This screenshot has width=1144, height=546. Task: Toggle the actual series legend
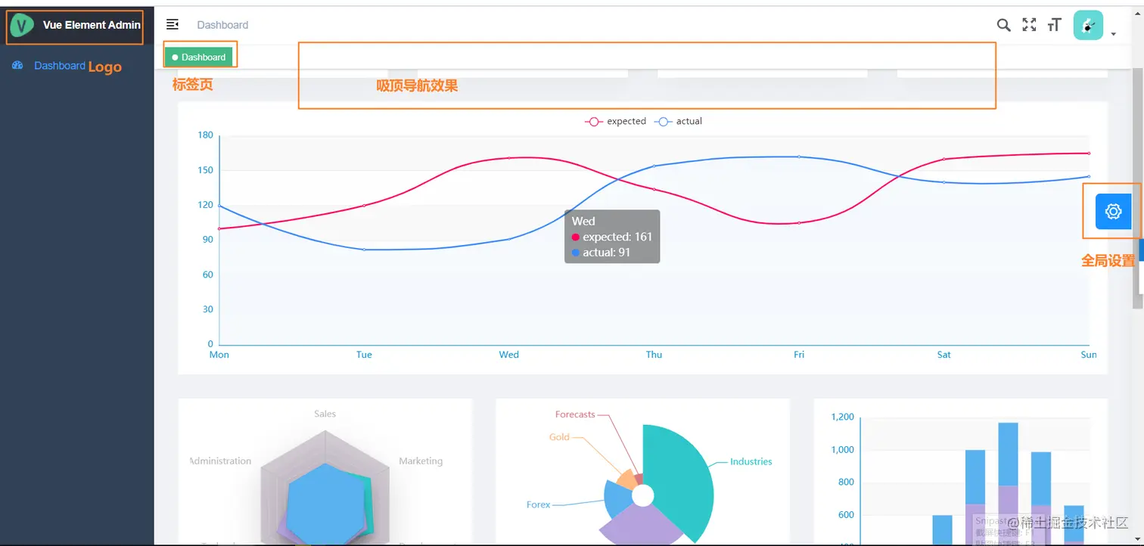coord(679,121)
